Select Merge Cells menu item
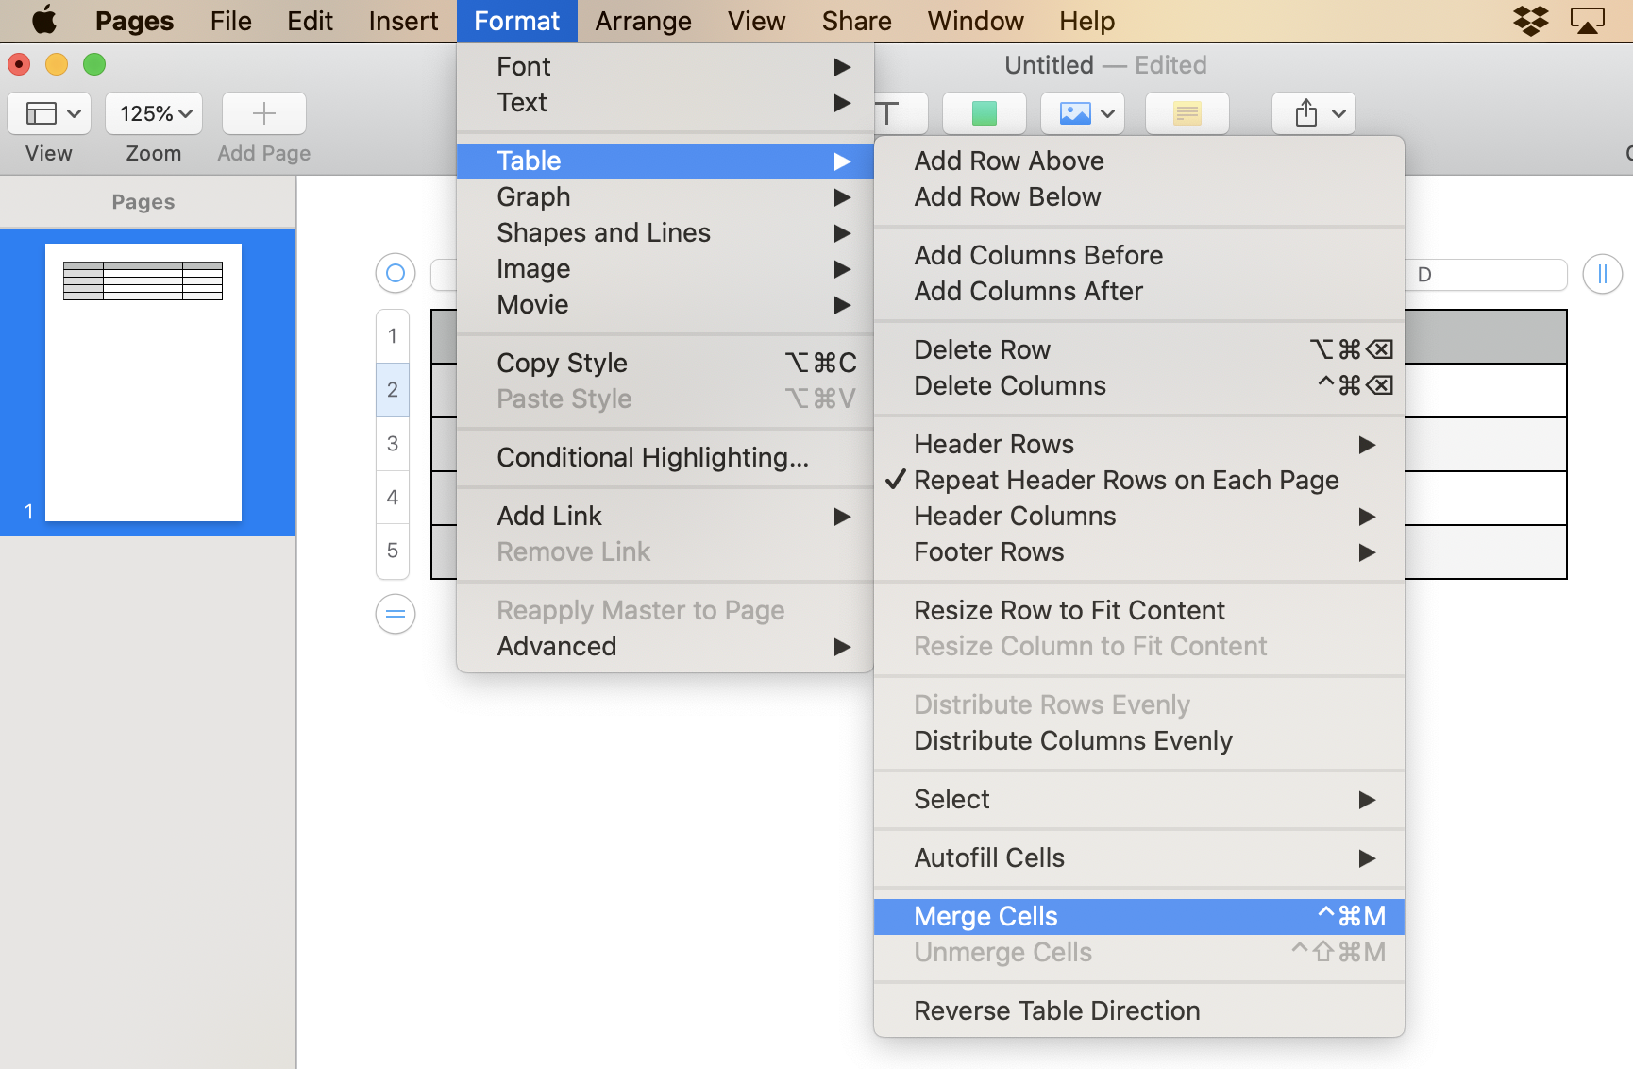1633x1069 pixels. click(1139, 916)
